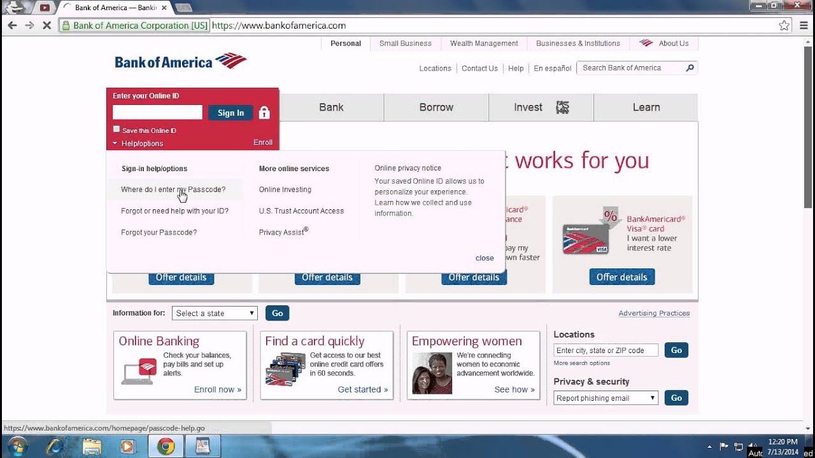Toggle the Save this Online ID checkbox
Screen dimensions: 815x458
pyautogui.click(x=117, y=129)
